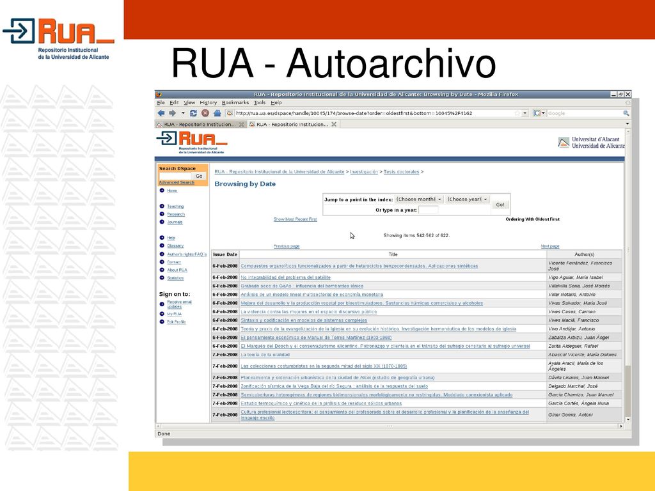Click the Firefox Back arrow button
This screenshot has width=655, height=491.
click(x=161, y=113)
